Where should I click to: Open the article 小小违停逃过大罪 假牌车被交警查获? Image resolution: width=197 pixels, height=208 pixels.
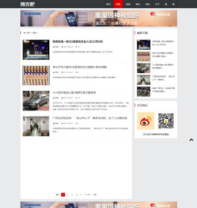pos(74,93)
